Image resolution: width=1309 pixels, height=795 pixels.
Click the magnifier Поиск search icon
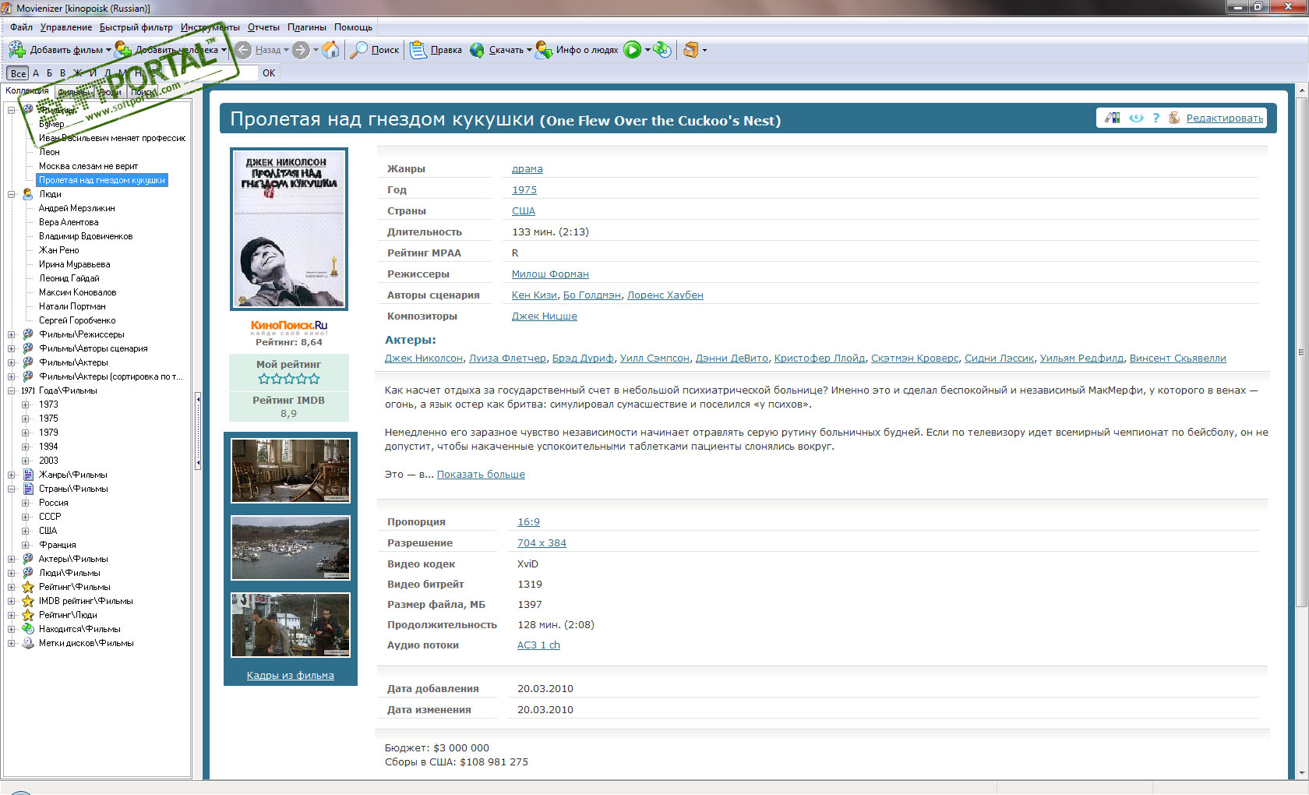(359, 50)
